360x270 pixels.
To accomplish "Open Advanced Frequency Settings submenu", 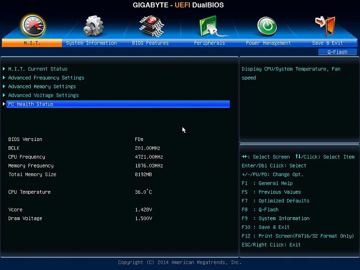I will click(46, 78).
